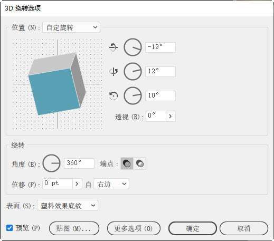Click the Z-axis rotation icon
This screenshot has height=241, width=274.
click(x=114, y=95)
